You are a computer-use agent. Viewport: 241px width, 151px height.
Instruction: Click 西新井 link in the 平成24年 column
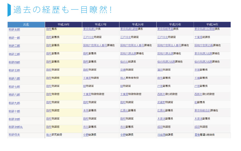(x=198, y=94)
